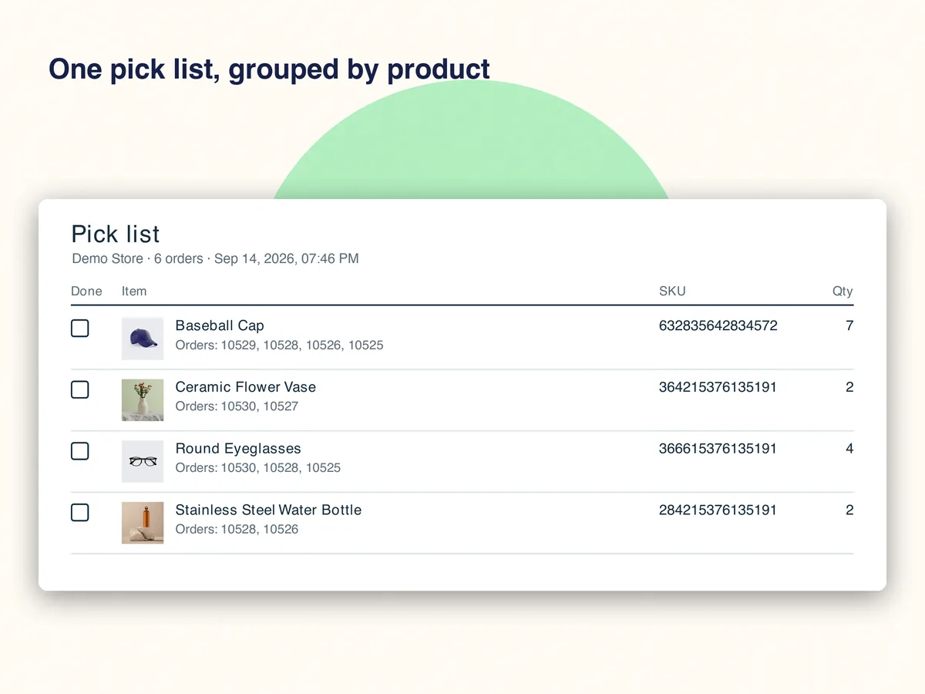Mark Ceramic Flower Vase as done
The height and width of the screenshot is (694, 925).
(80, 390)
